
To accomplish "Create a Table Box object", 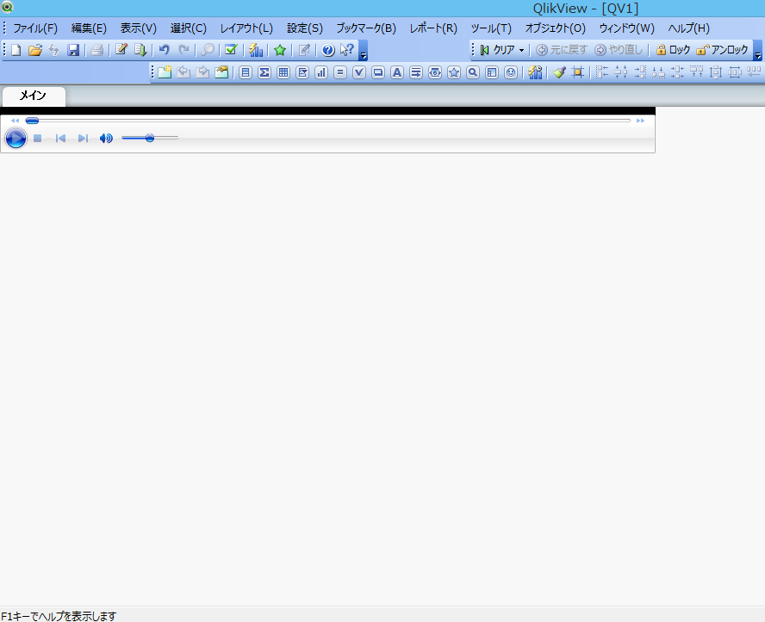I will tap(283, 72).
